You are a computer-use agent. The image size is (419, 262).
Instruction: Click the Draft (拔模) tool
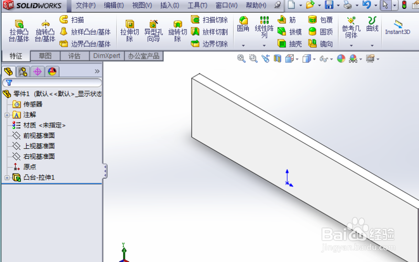click(x=290, y=32)
